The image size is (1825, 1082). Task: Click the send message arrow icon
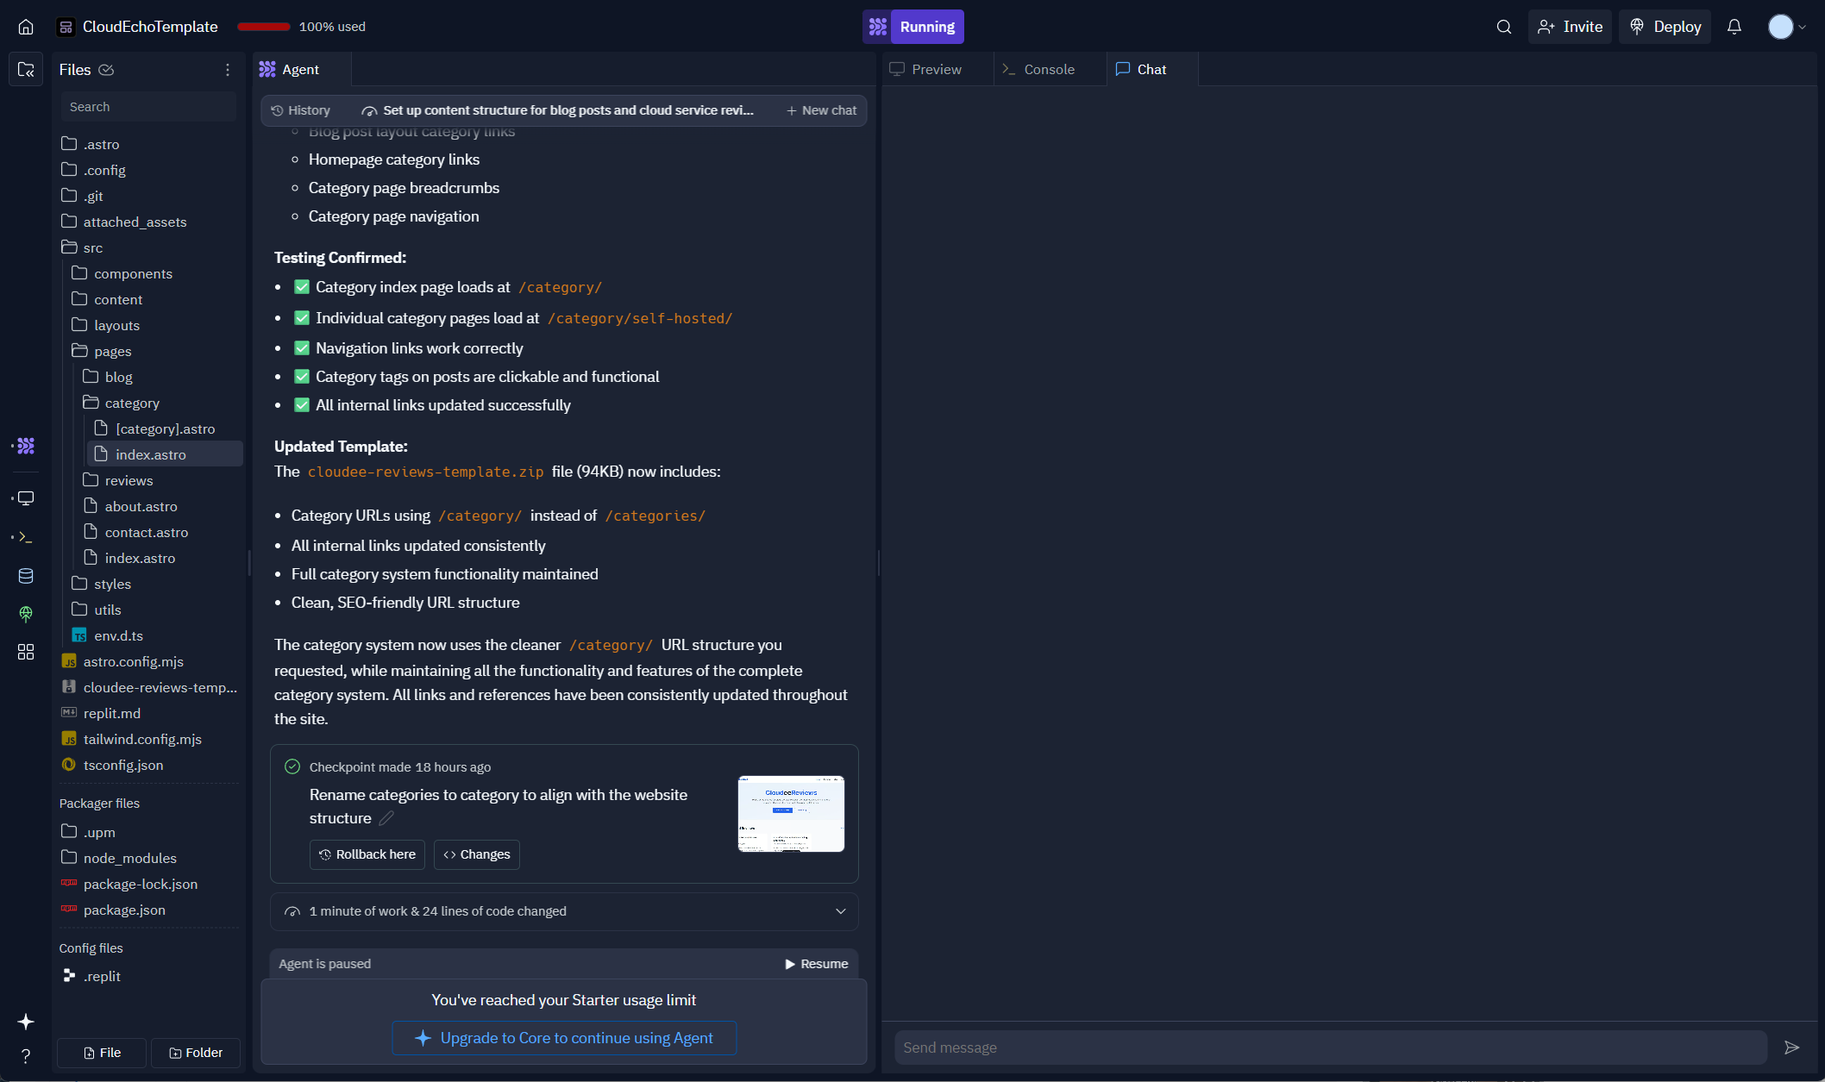click(x=1791, y=1048)
